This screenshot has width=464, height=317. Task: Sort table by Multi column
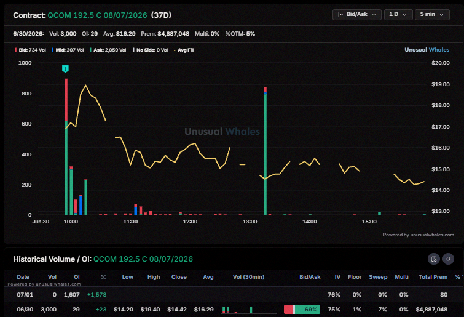[401, 277]
